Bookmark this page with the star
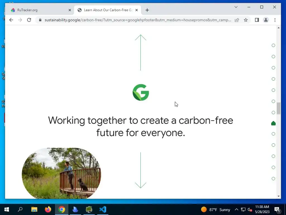286x215 pixels. coord(246,20)
